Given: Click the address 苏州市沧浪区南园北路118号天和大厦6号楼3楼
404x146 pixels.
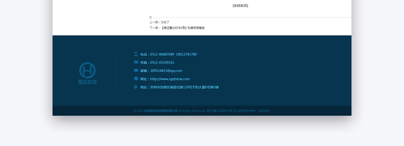Looking at the screenshot, I should [x=185, y=87].
